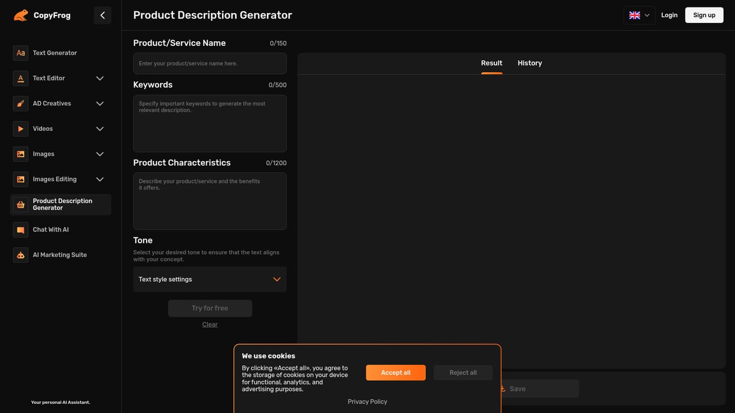Open AI Marketing Suite robot icon
Viewport: 735px width, 413px height.
click(21, 255)
